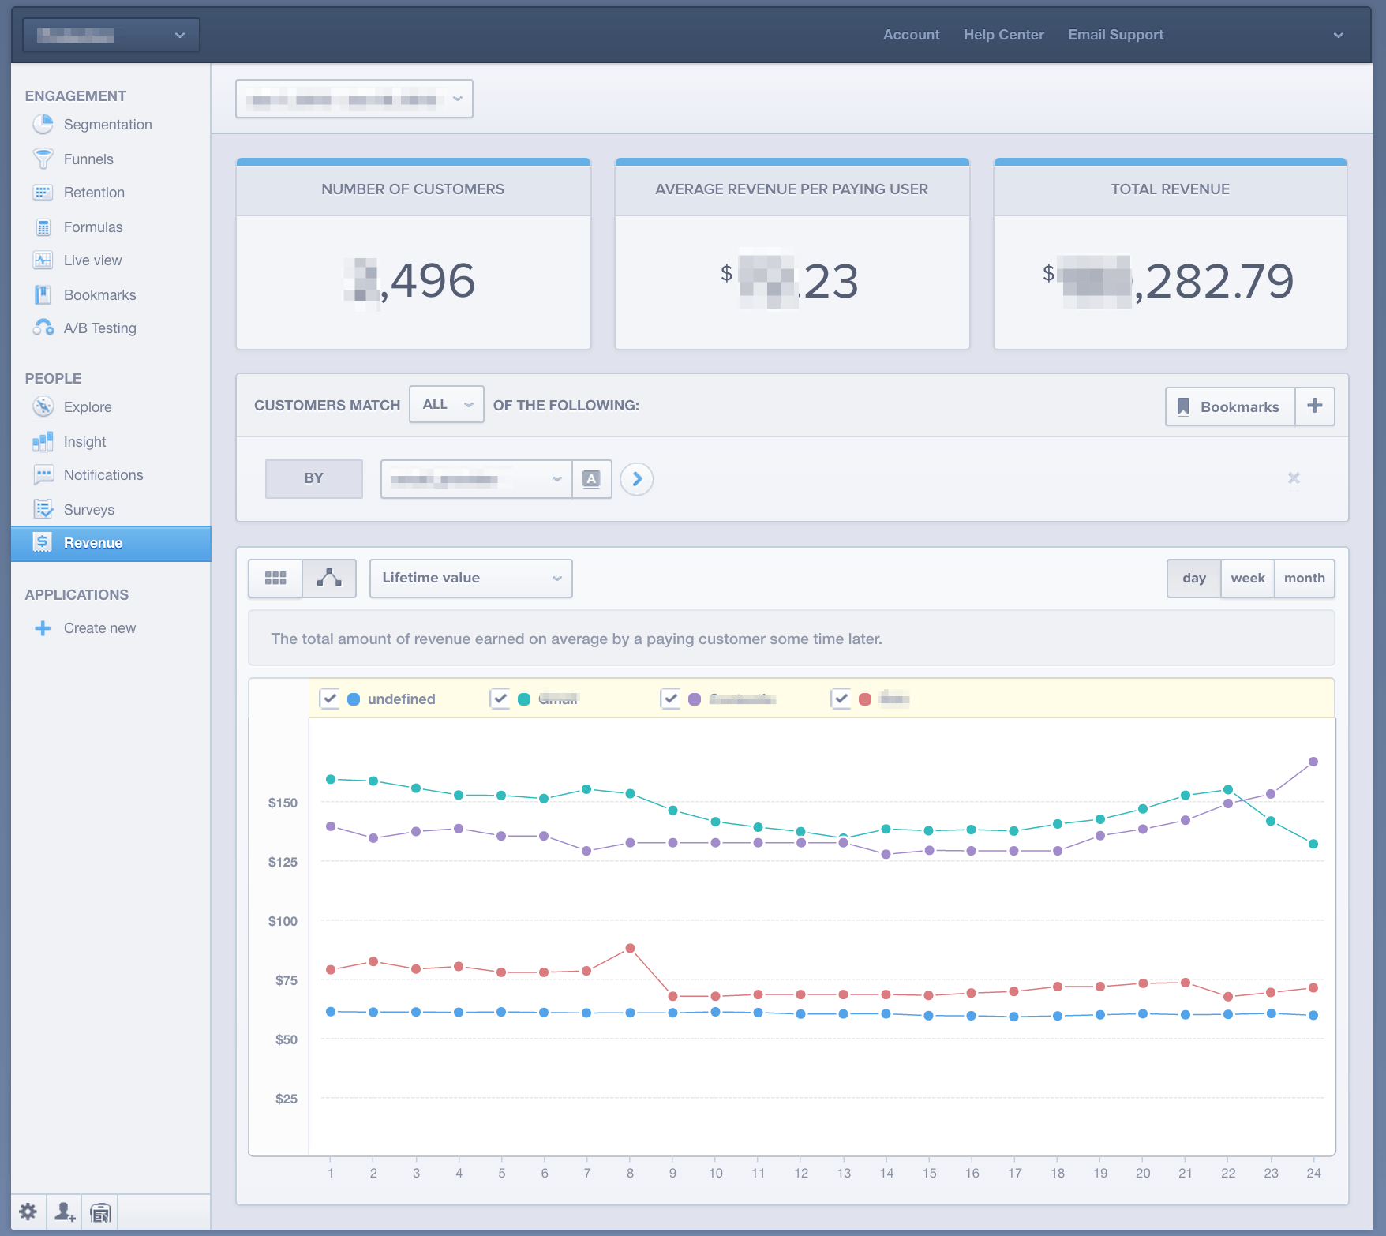Click Number of Customers card
The image size is (1386, 1236).
tap(414, 254)
